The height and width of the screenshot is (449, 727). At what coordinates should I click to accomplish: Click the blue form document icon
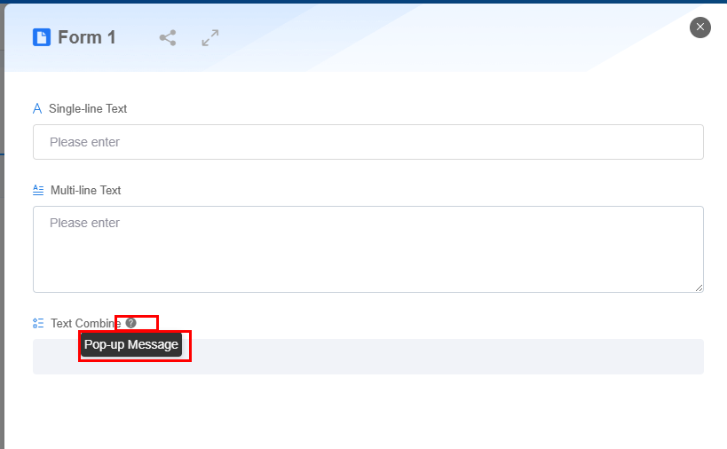point(42,37)
